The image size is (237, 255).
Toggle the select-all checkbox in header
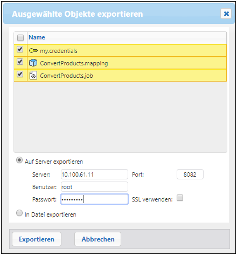[20, 38]
